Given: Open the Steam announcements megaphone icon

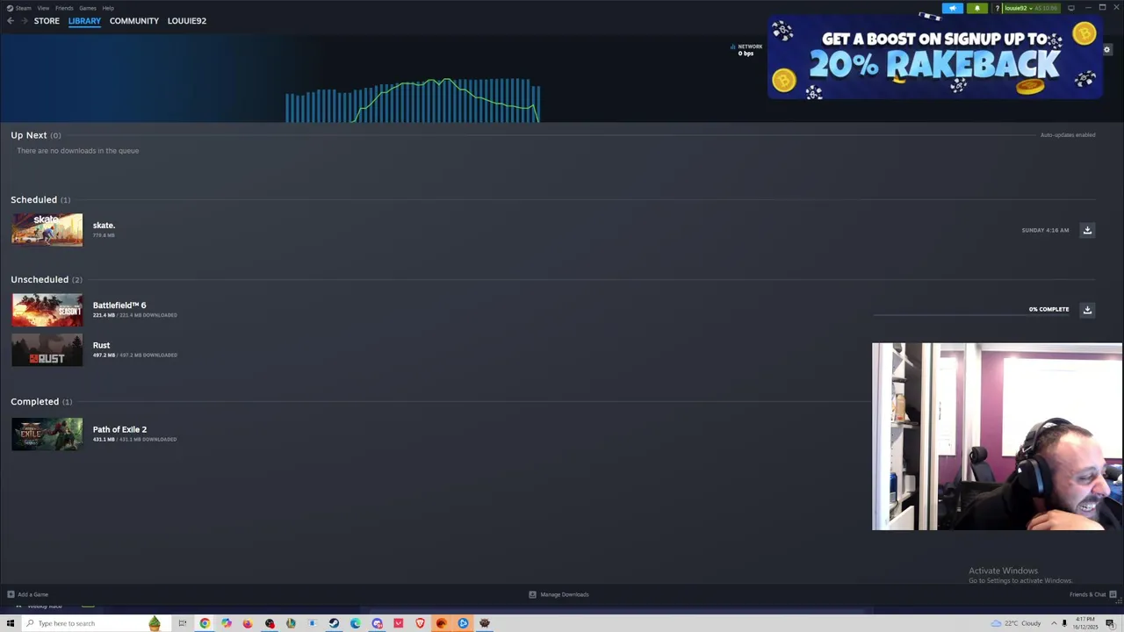Looking at the screenshot, I should (x=953, y=8).
